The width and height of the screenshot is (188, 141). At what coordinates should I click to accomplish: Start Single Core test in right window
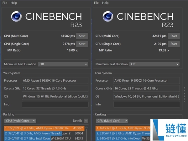click(174, 44)
